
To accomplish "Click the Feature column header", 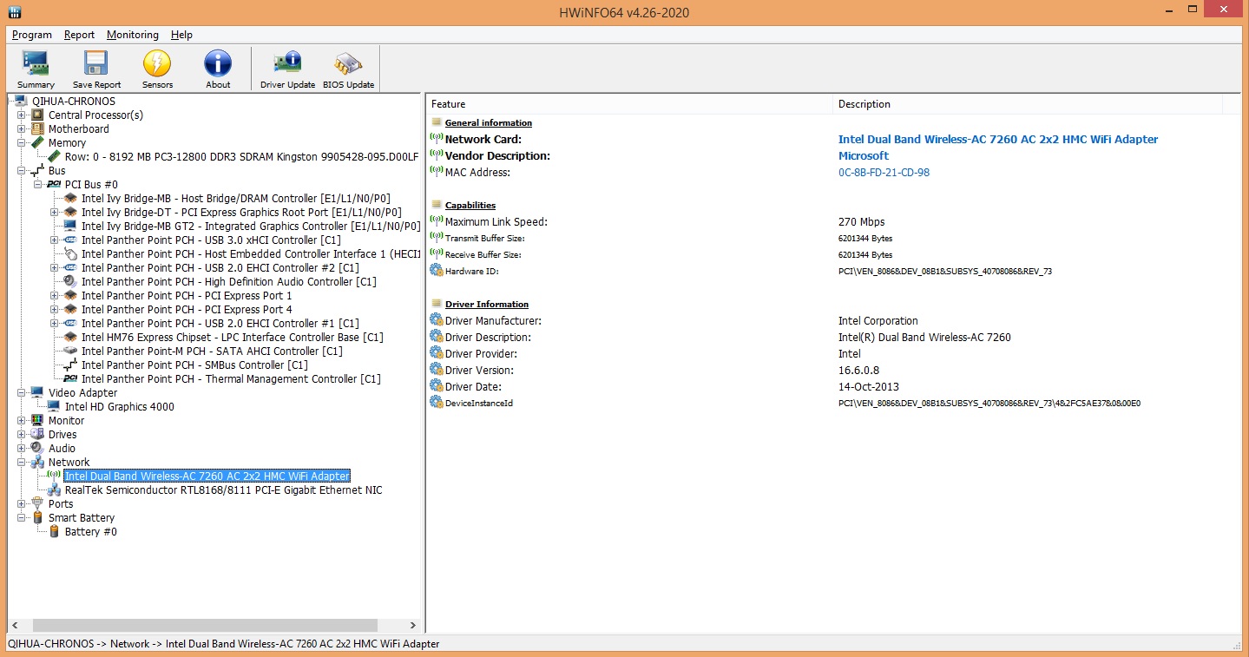I will coord(629,104).
